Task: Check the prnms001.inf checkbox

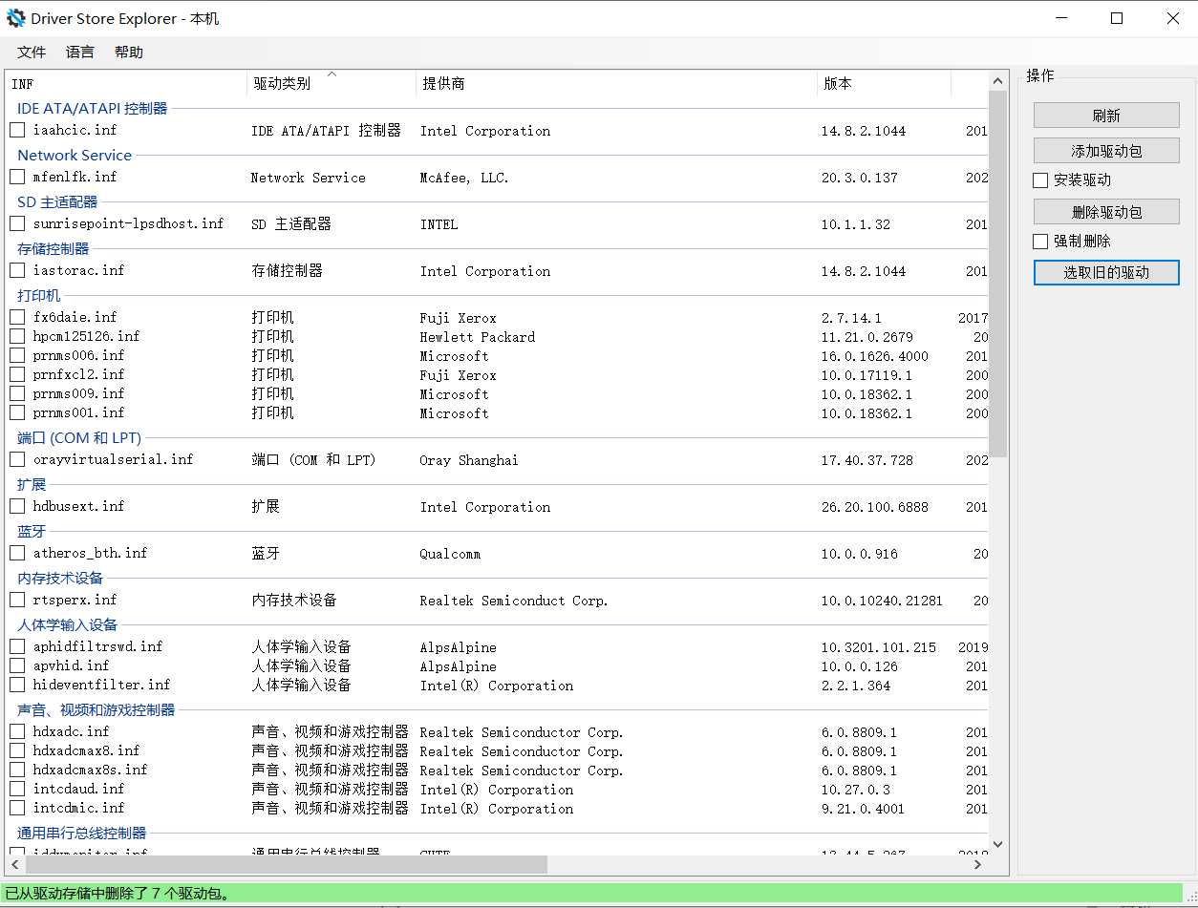Action: pyautogui.click(x=17, y=412)
